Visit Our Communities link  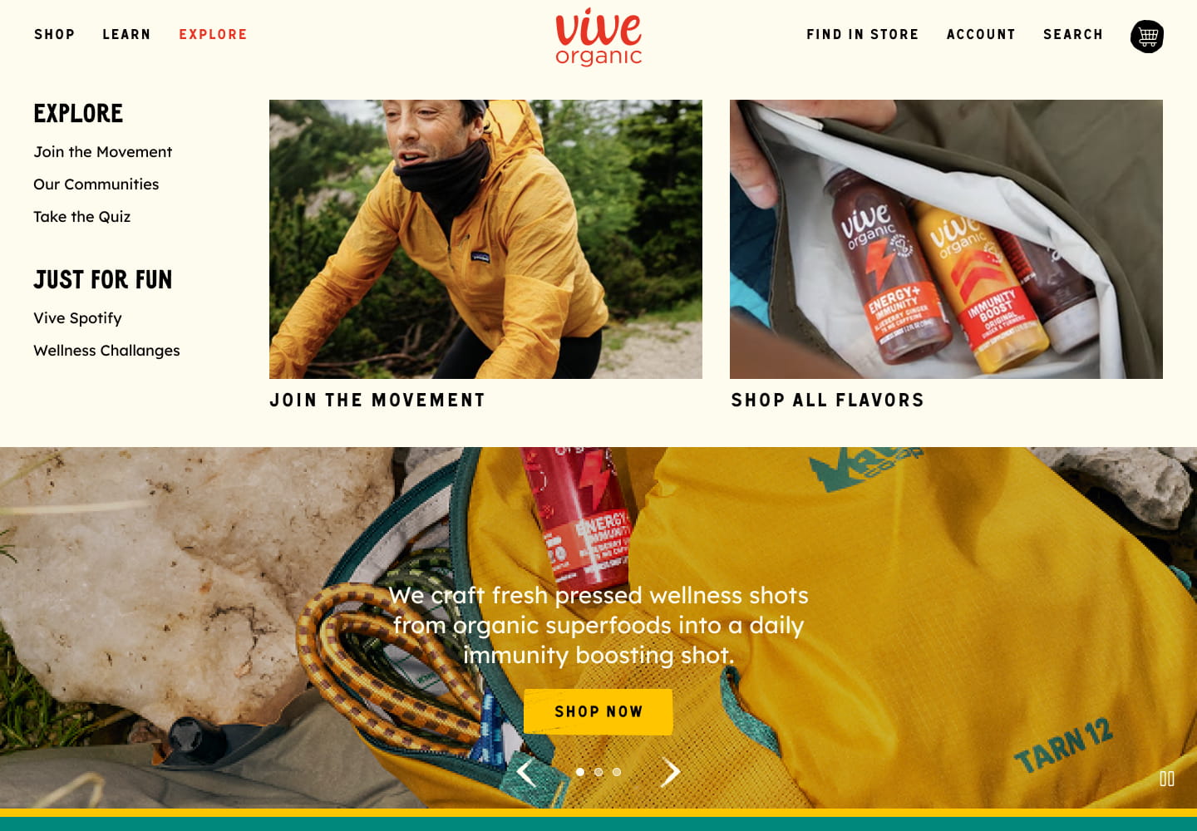[96, 184]
